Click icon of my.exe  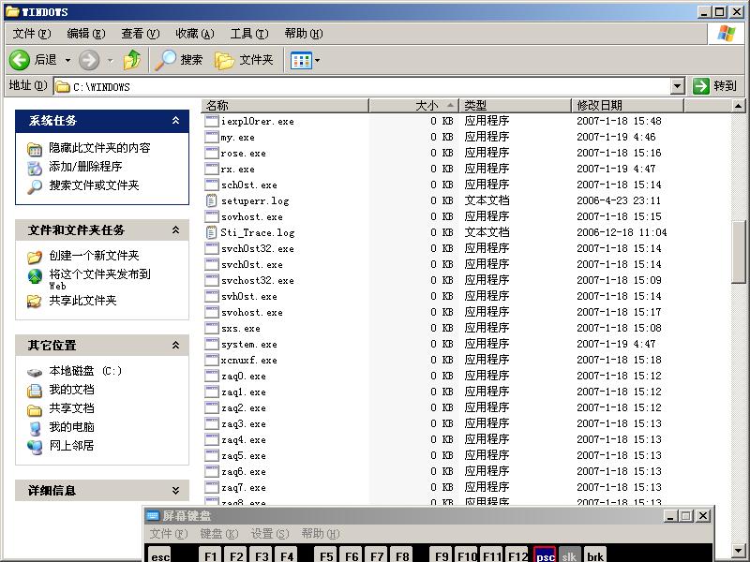pos(212,137)
